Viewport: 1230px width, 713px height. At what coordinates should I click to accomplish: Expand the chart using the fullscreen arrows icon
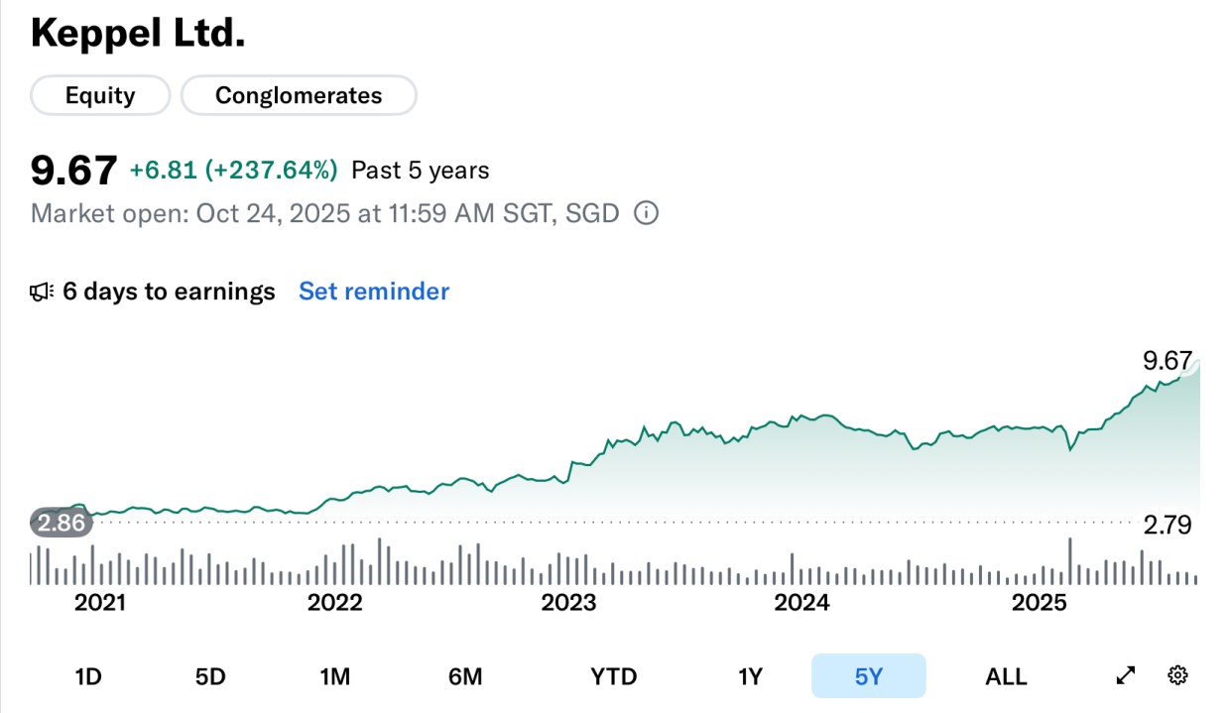[1126, 675]
